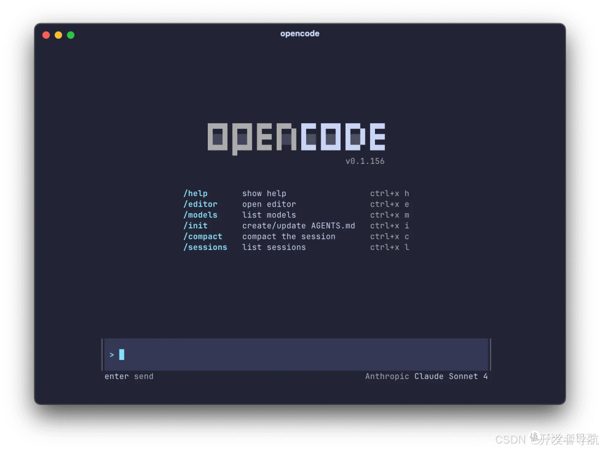Click the 'show help' description
The height and width of the screenshot is (450, 600).
pos(264,194)
